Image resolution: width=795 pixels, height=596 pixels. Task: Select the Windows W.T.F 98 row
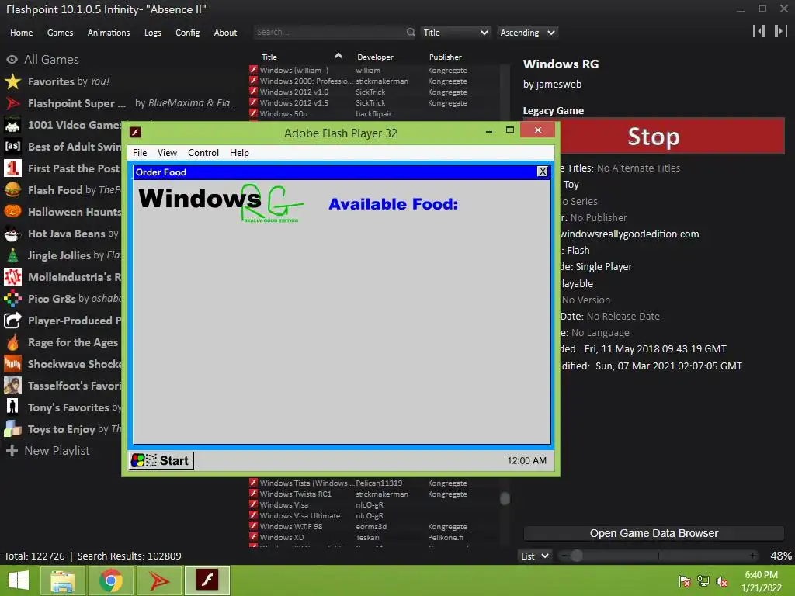[373, 527]
